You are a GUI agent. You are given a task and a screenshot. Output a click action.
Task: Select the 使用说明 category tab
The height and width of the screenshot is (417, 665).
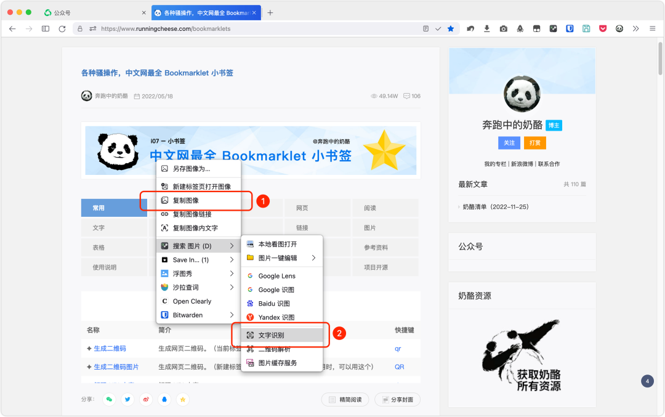pyautogui.click(x=114, y=268)
